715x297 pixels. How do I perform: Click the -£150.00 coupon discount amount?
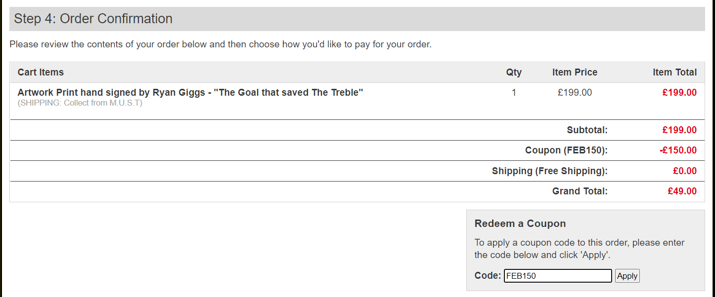(678, 150)
